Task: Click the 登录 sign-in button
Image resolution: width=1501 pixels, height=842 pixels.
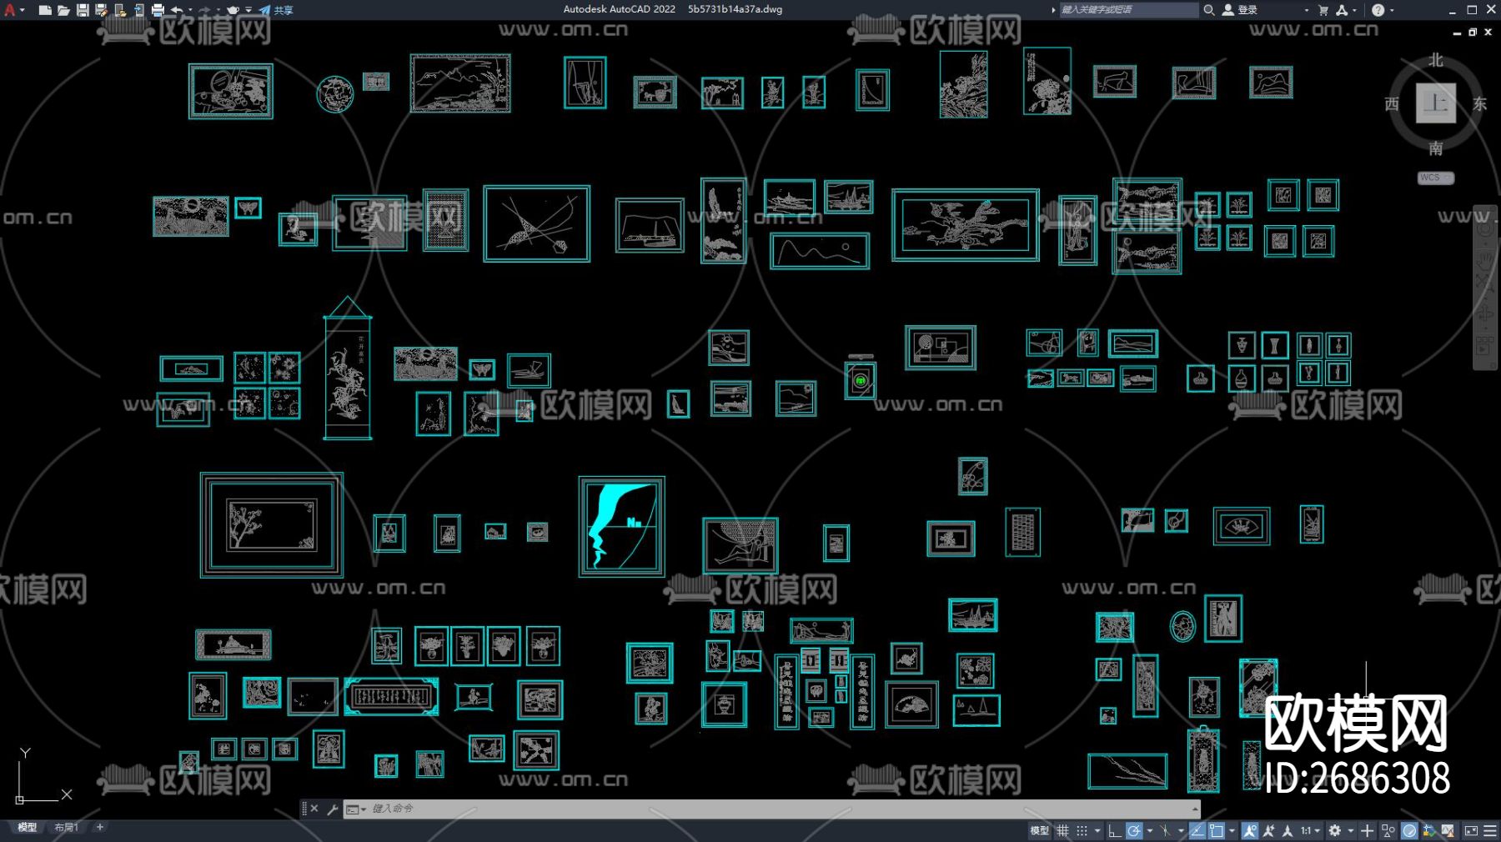Action: [1240, 10]
